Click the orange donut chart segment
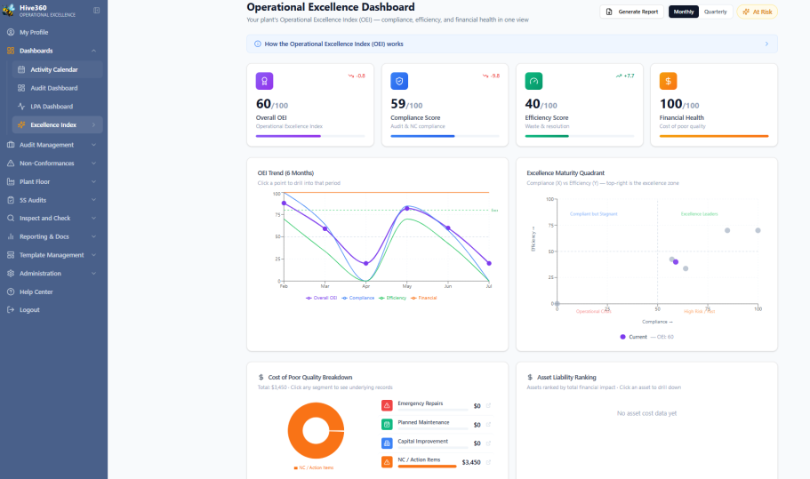 pyautogui.click(x=316, y=431)
